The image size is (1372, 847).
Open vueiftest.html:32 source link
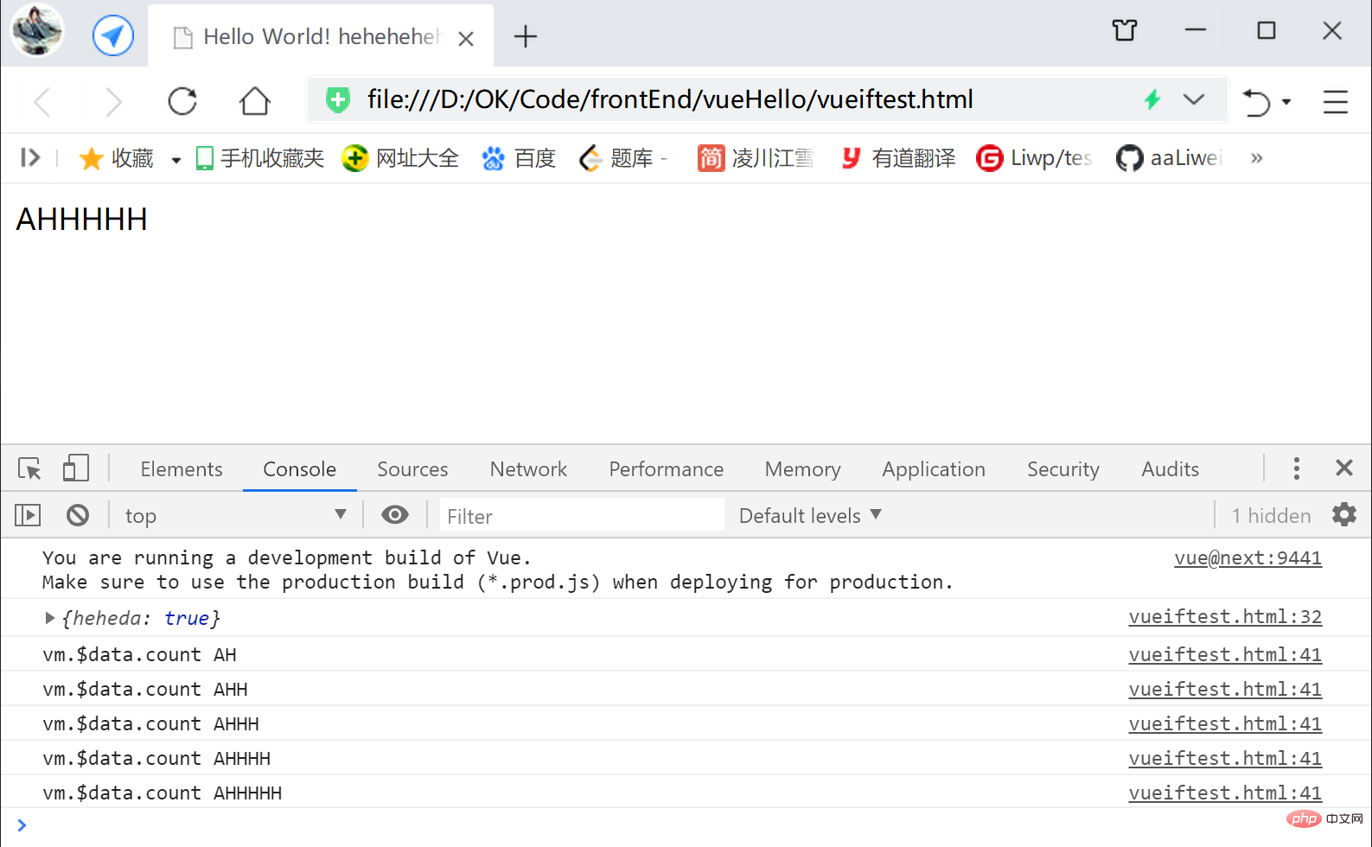coord(1225,617)
